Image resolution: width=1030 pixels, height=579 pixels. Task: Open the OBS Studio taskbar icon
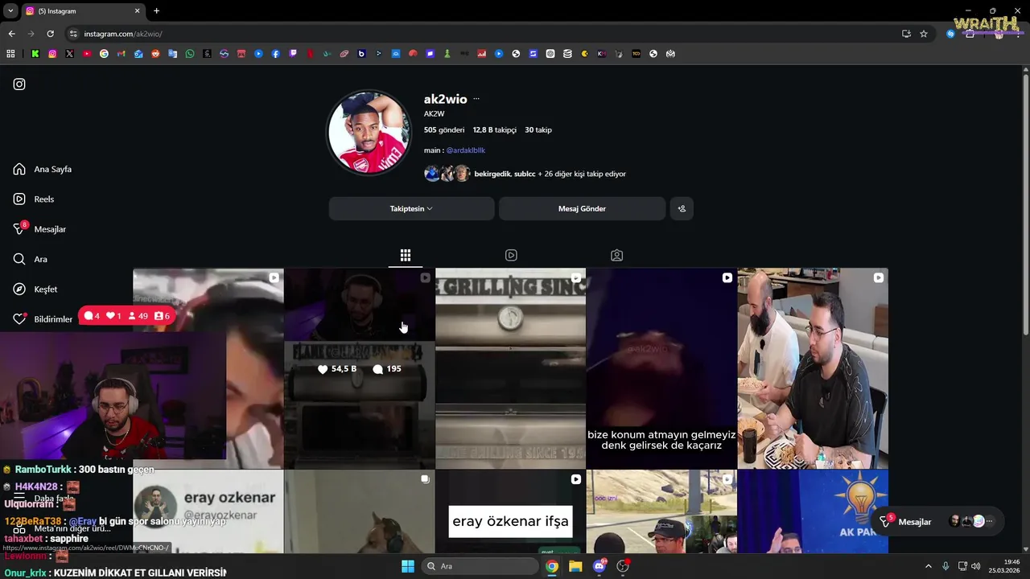click(623, 566)
